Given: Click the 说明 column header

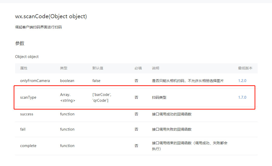Looking at the screenshot, I should (156, 68).
